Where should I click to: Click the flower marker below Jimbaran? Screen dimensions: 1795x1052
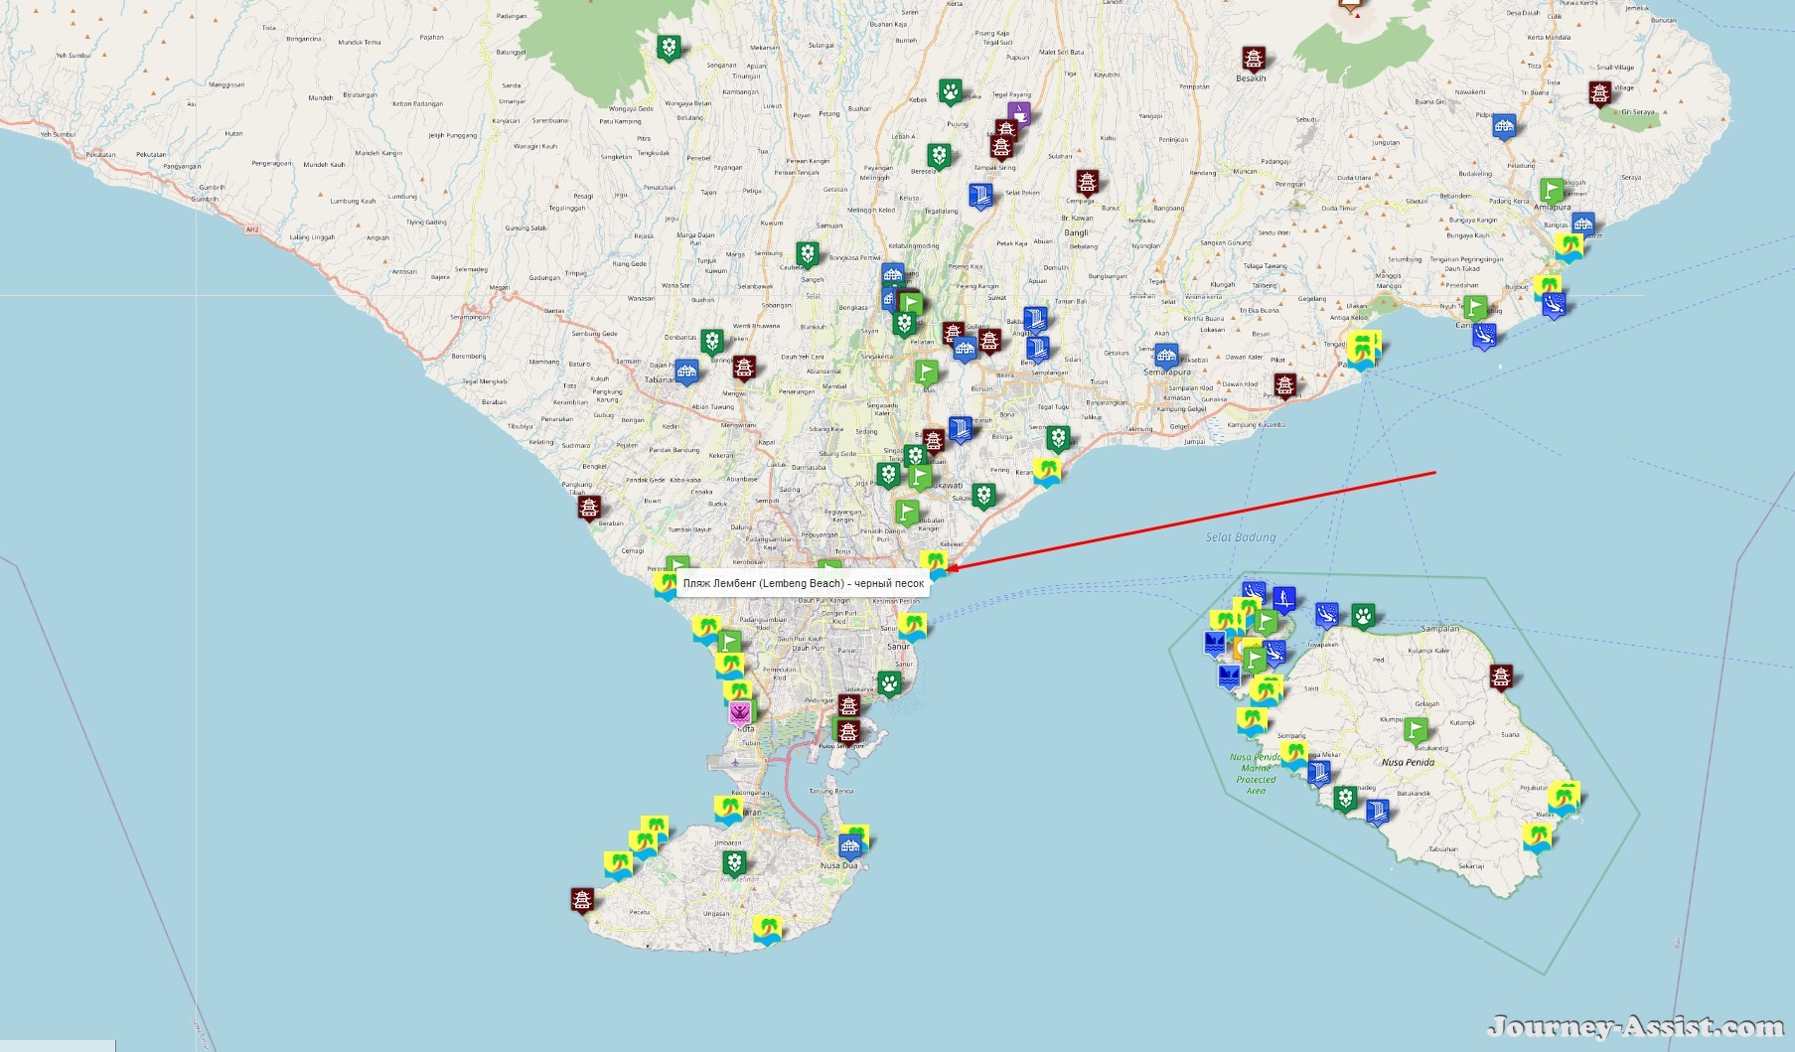(733, 863)
